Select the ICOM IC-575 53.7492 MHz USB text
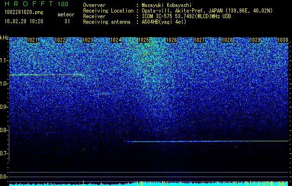The height and width of the screenshot is (186, 292). 187,16
